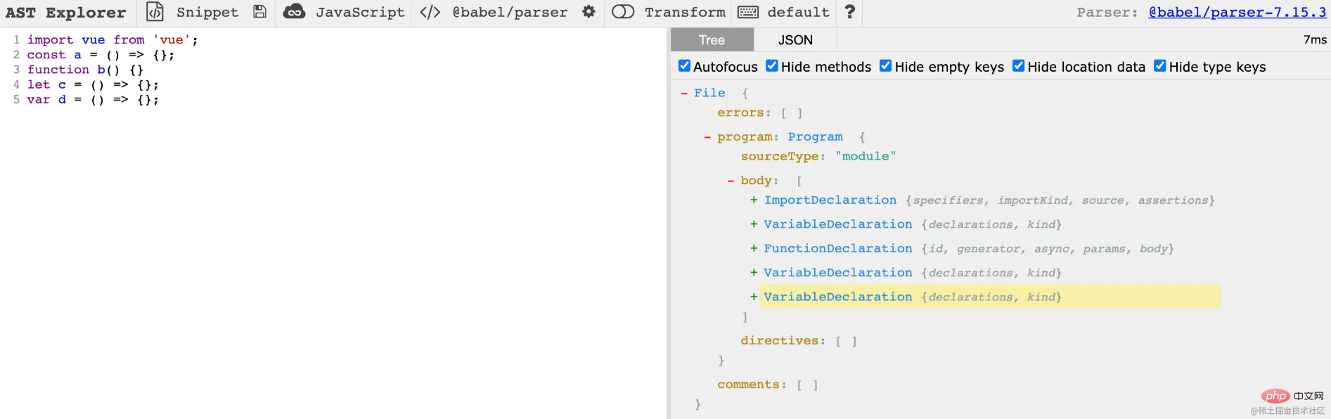
Task: Click the keyboard icon beside default
Action: [x=747, y=12]
